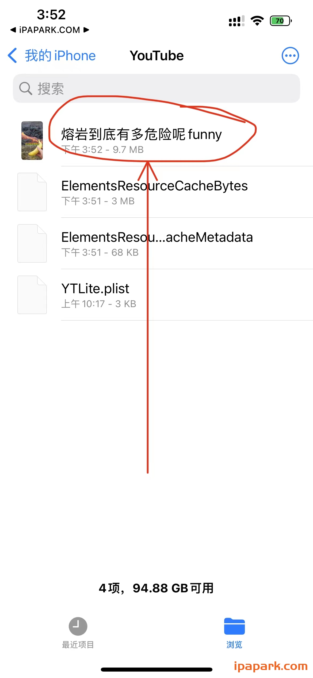
Task: Tap the iPAPARK.COM return-to-app breadcrumb
Action: point(49,30)
